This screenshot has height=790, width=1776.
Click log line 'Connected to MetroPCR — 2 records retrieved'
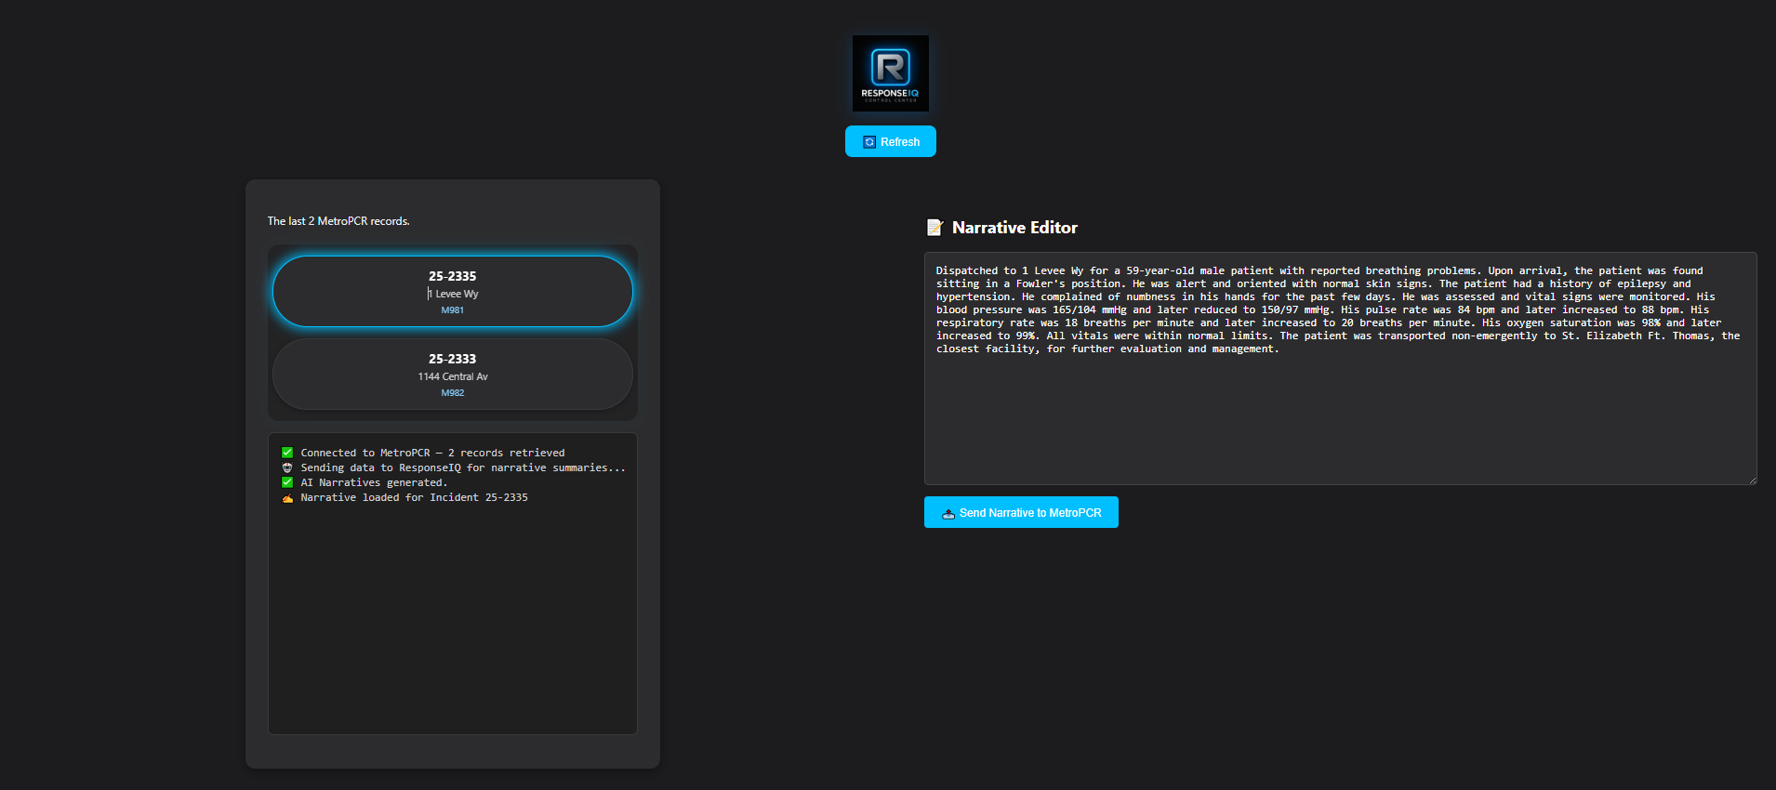432,453
